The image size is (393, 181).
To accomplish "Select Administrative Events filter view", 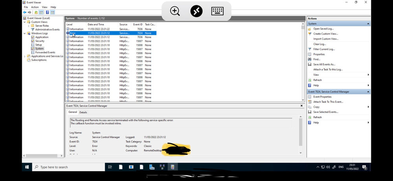I will [x=48, y=29].
